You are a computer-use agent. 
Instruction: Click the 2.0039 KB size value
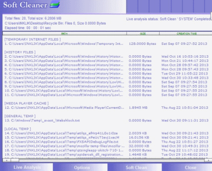138,133
